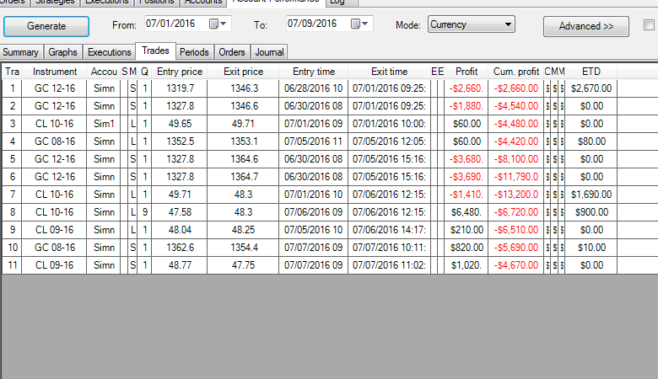Select exit time 07/07/2016 11:02 cell
The image size is (658, 379).
tap(390, 265)
